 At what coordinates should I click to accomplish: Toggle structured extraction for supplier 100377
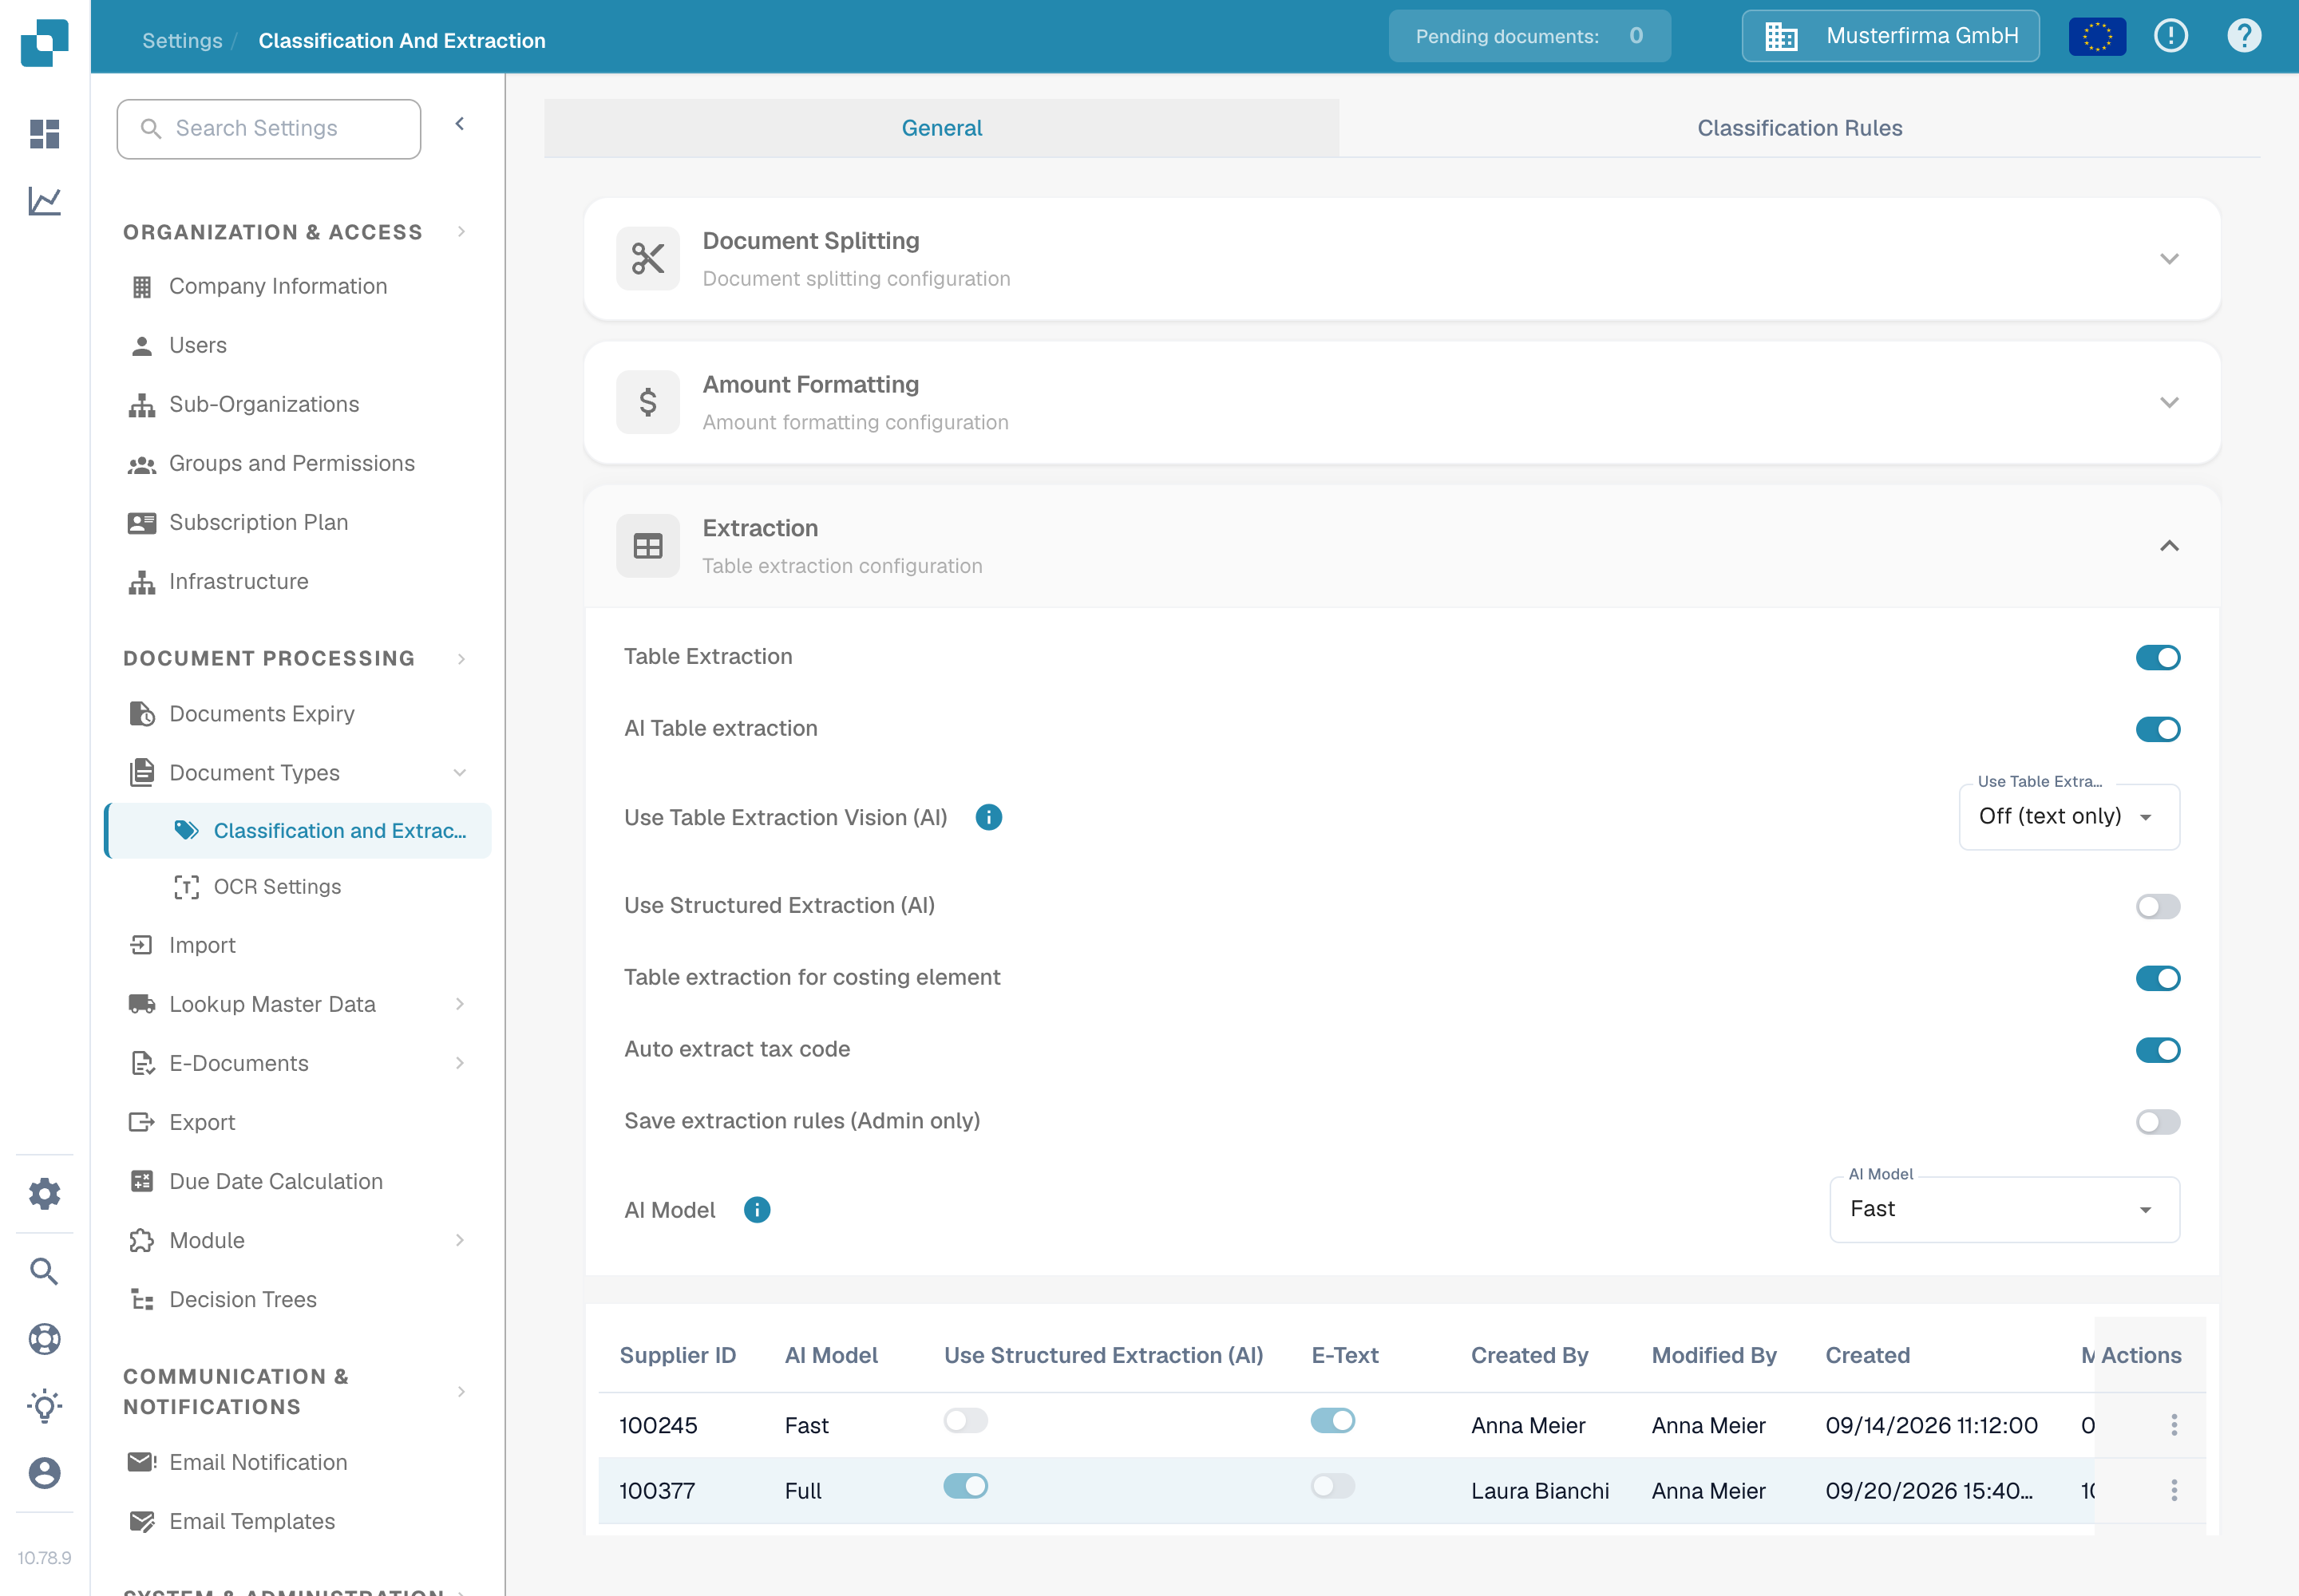coord(965,1486)
